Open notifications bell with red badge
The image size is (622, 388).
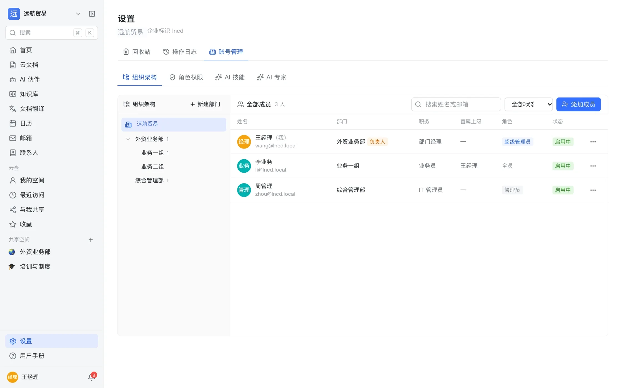point(92,377)
